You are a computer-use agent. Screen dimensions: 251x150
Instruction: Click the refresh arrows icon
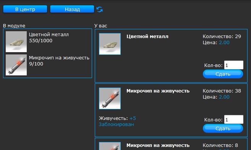coord(100,10)
